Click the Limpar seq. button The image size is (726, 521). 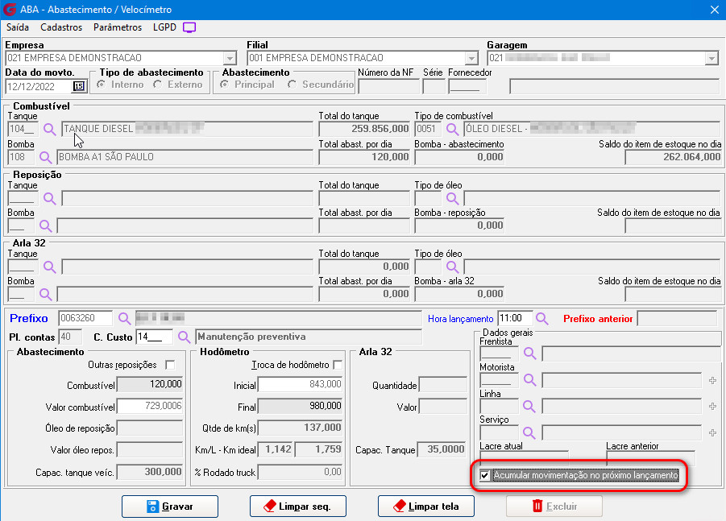[297, 507]
